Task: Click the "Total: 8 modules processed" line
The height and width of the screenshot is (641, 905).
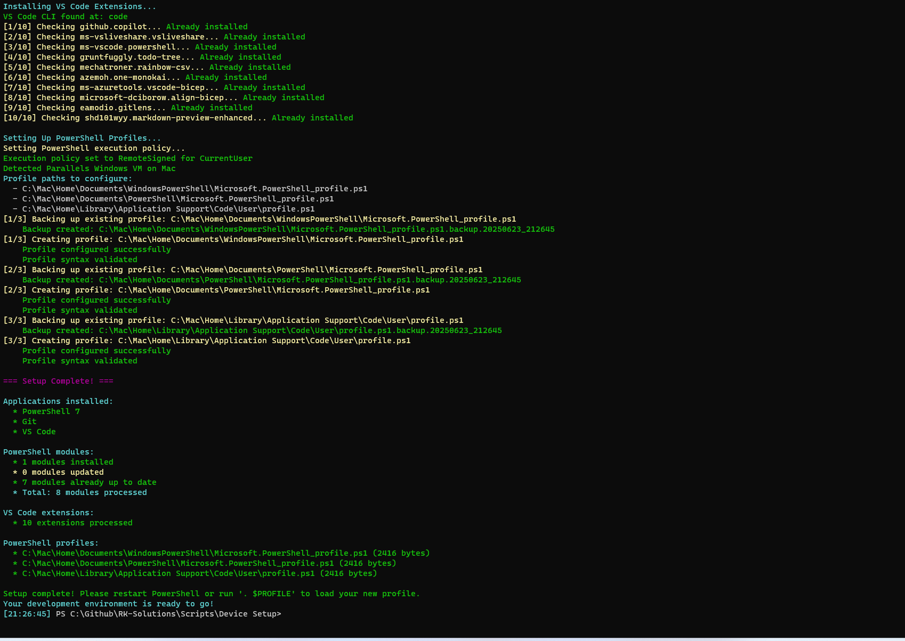Action: point(84,492)
